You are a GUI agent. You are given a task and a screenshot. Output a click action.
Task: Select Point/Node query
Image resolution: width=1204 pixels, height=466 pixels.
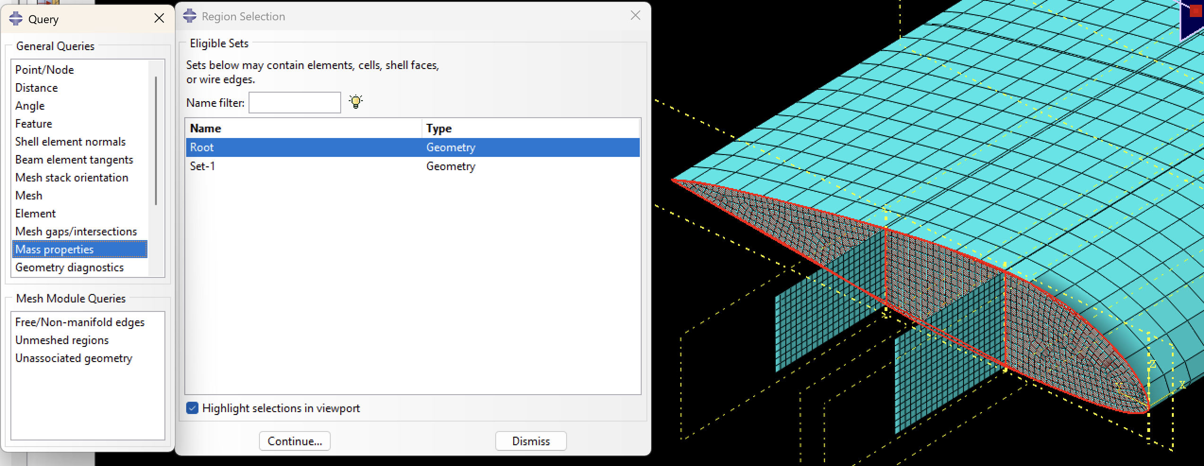pyautogui.click(x=44, y=70)
